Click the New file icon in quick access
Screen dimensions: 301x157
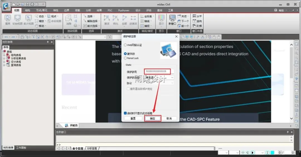(x=14, y=4)
